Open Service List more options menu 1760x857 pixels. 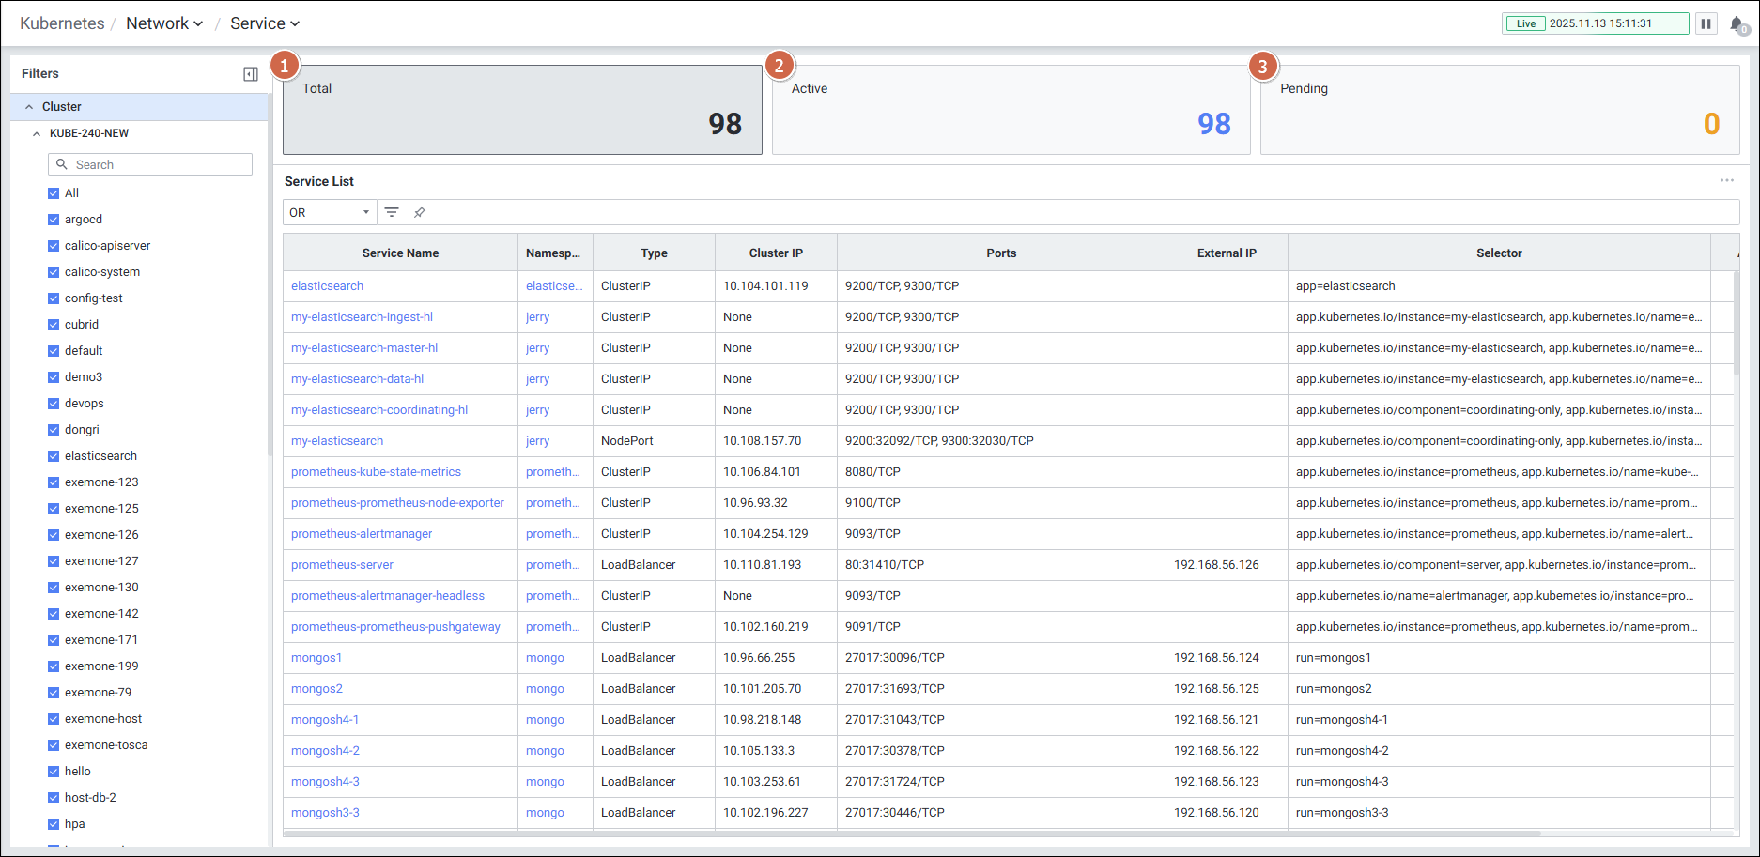1726,180
